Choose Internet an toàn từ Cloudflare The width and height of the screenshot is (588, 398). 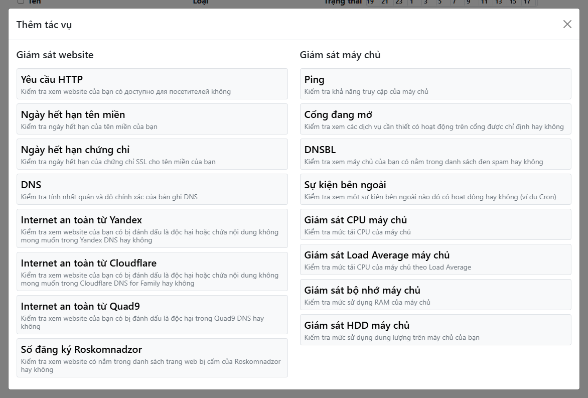pos(152,272)
